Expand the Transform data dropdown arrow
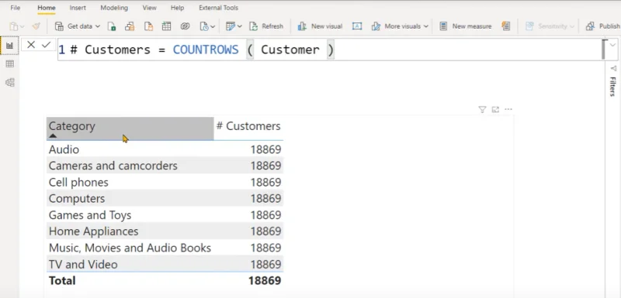This screenshot has height=298, width=621. pyautogui.click(x=239, y=26)
